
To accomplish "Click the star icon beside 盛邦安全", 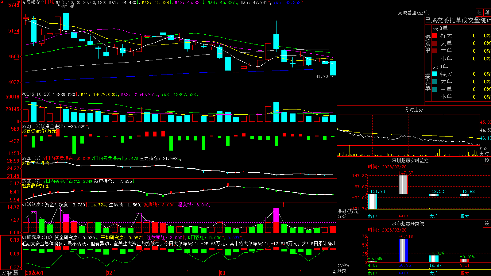I will point(24,2).
